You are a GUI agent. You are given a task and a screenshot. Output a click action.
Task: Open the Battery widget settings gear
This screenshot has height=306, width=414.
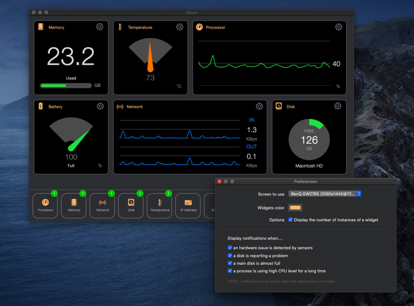(100, 106)
